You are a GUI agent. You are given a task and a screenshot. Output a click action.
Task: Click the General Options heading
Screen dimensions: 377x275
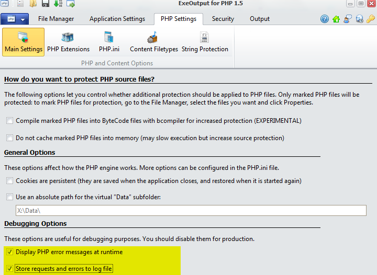coord(29,152)
